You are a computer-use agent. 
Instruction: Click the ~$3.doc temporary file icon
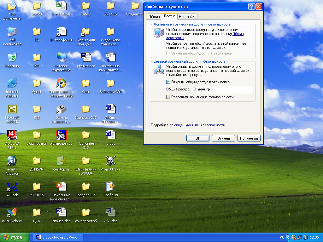point(111,212)
